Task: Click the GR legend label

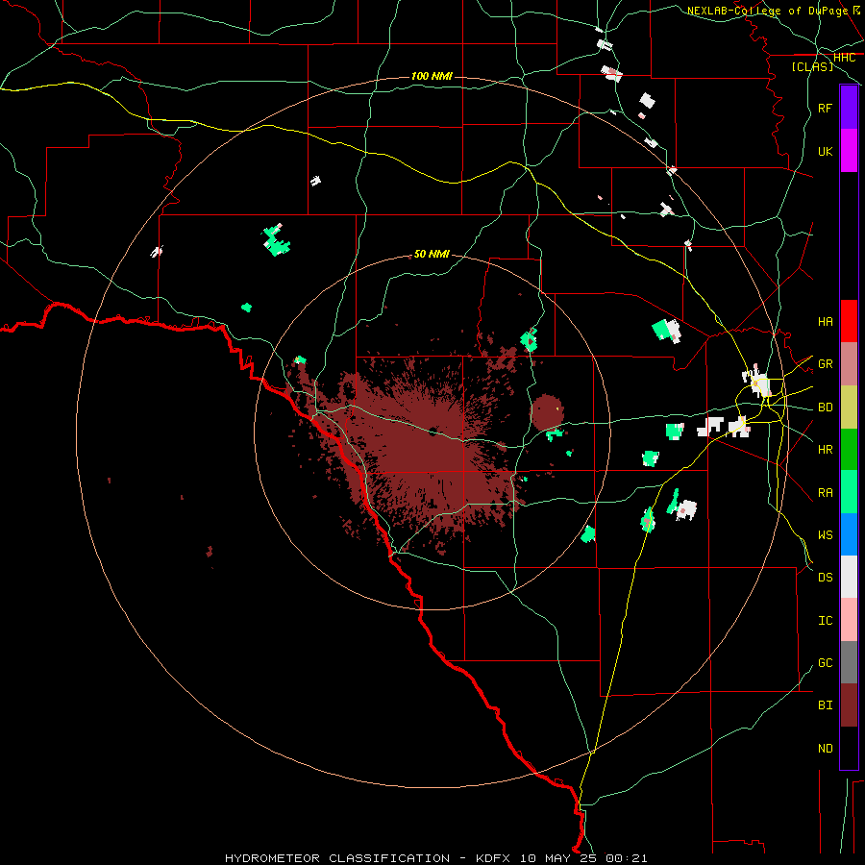Action: 825,364
